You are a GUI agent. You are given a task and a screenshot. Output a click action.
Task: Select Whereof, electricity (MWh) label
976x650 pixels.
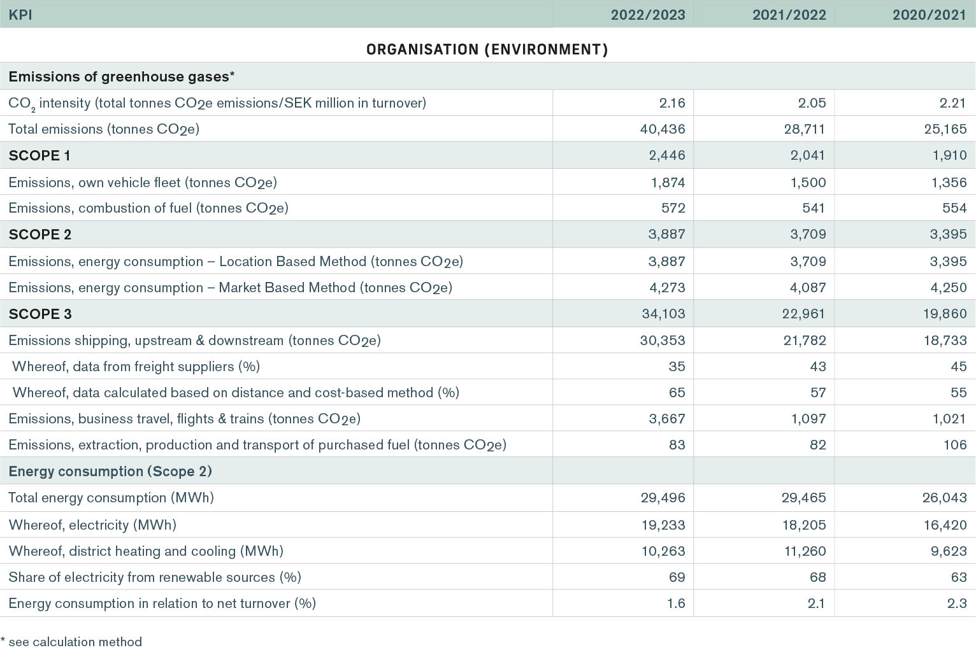click(92, 525)
